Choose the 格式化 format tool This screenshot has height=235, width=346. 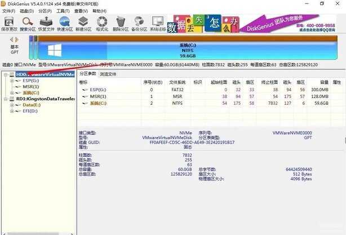pos(102,23)
